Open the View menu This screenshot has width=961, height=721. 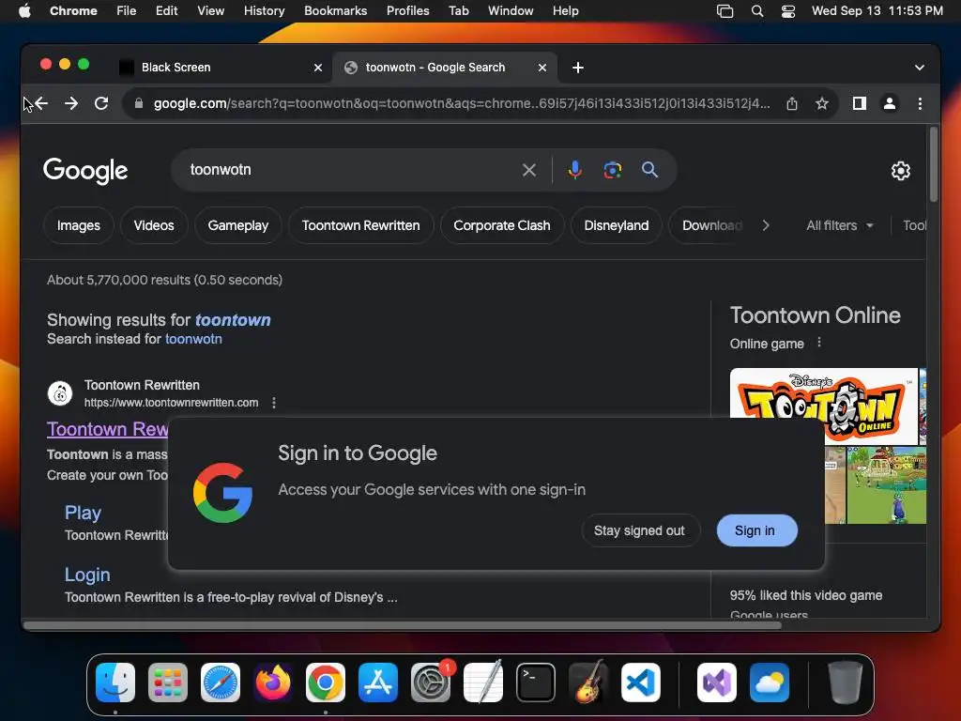(210, 11)
